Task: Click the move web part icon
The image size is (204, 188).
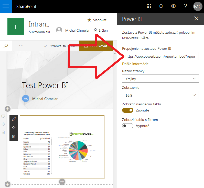Action: pos(14,128)
